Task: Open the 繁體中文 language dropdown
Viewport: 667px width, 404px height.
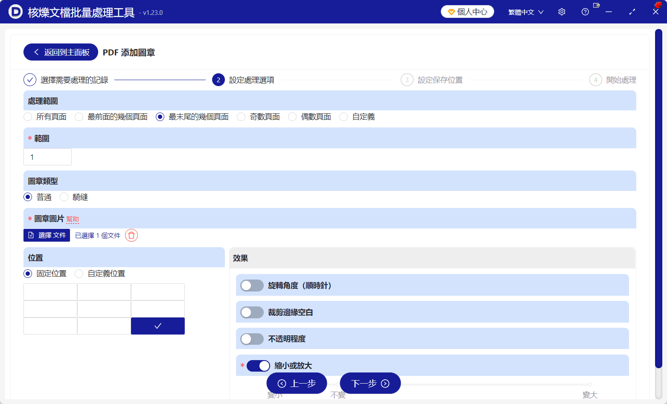Action: [526, 12]
